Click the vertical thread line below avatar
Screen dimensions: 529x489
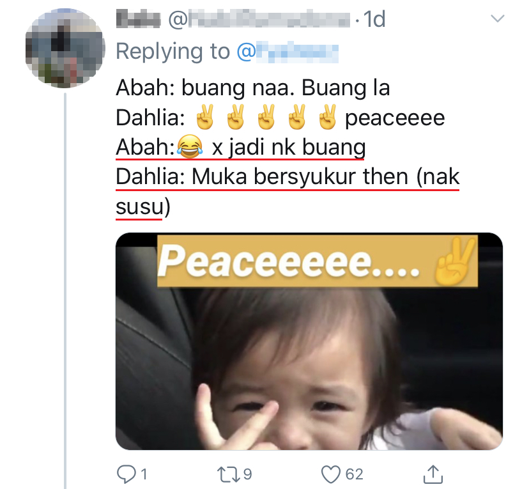65,288
